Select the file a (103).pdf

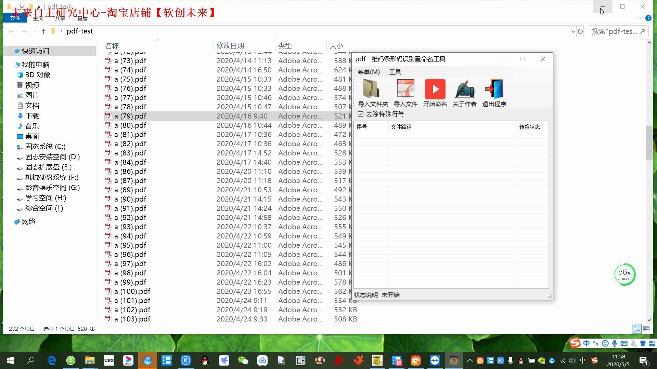coord(132,319)
